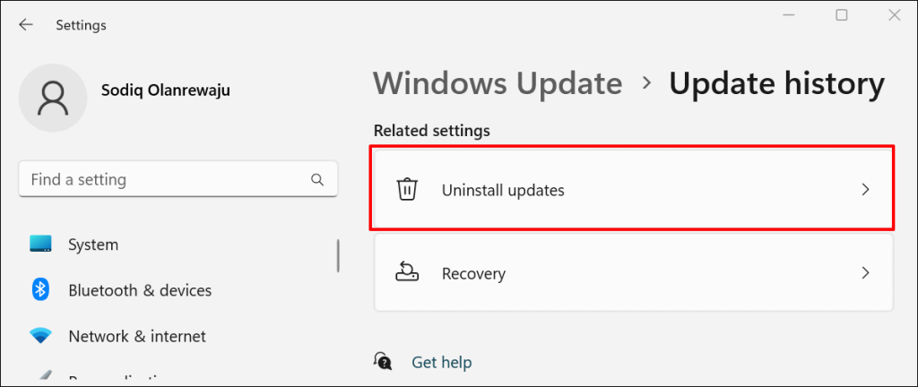Click the System monitor icon
Viewport: 918px width, 387px height.
coord(40,245)
